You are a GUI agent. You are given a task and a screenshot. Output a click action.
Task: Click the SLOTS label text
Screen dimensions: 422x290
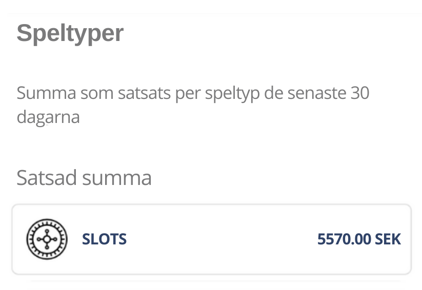104,239
